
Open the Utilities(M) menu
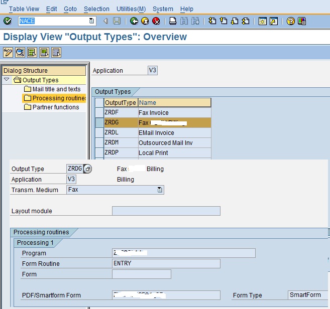coord(131,9)
